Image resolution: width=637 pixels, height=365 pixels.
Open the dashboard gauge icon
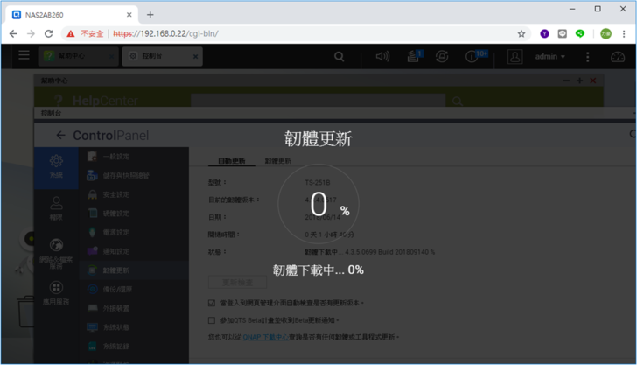tap(618, 56)
